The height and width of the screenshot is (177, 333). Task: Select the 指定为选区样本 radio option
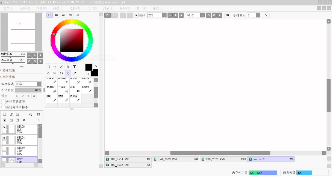tap(4, 107)
